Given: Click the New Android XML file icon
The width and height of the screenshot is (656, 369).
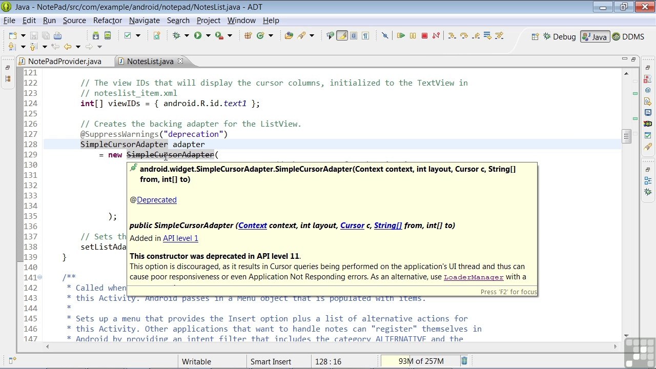Looking at the screenshot, I should pos(157,35).
